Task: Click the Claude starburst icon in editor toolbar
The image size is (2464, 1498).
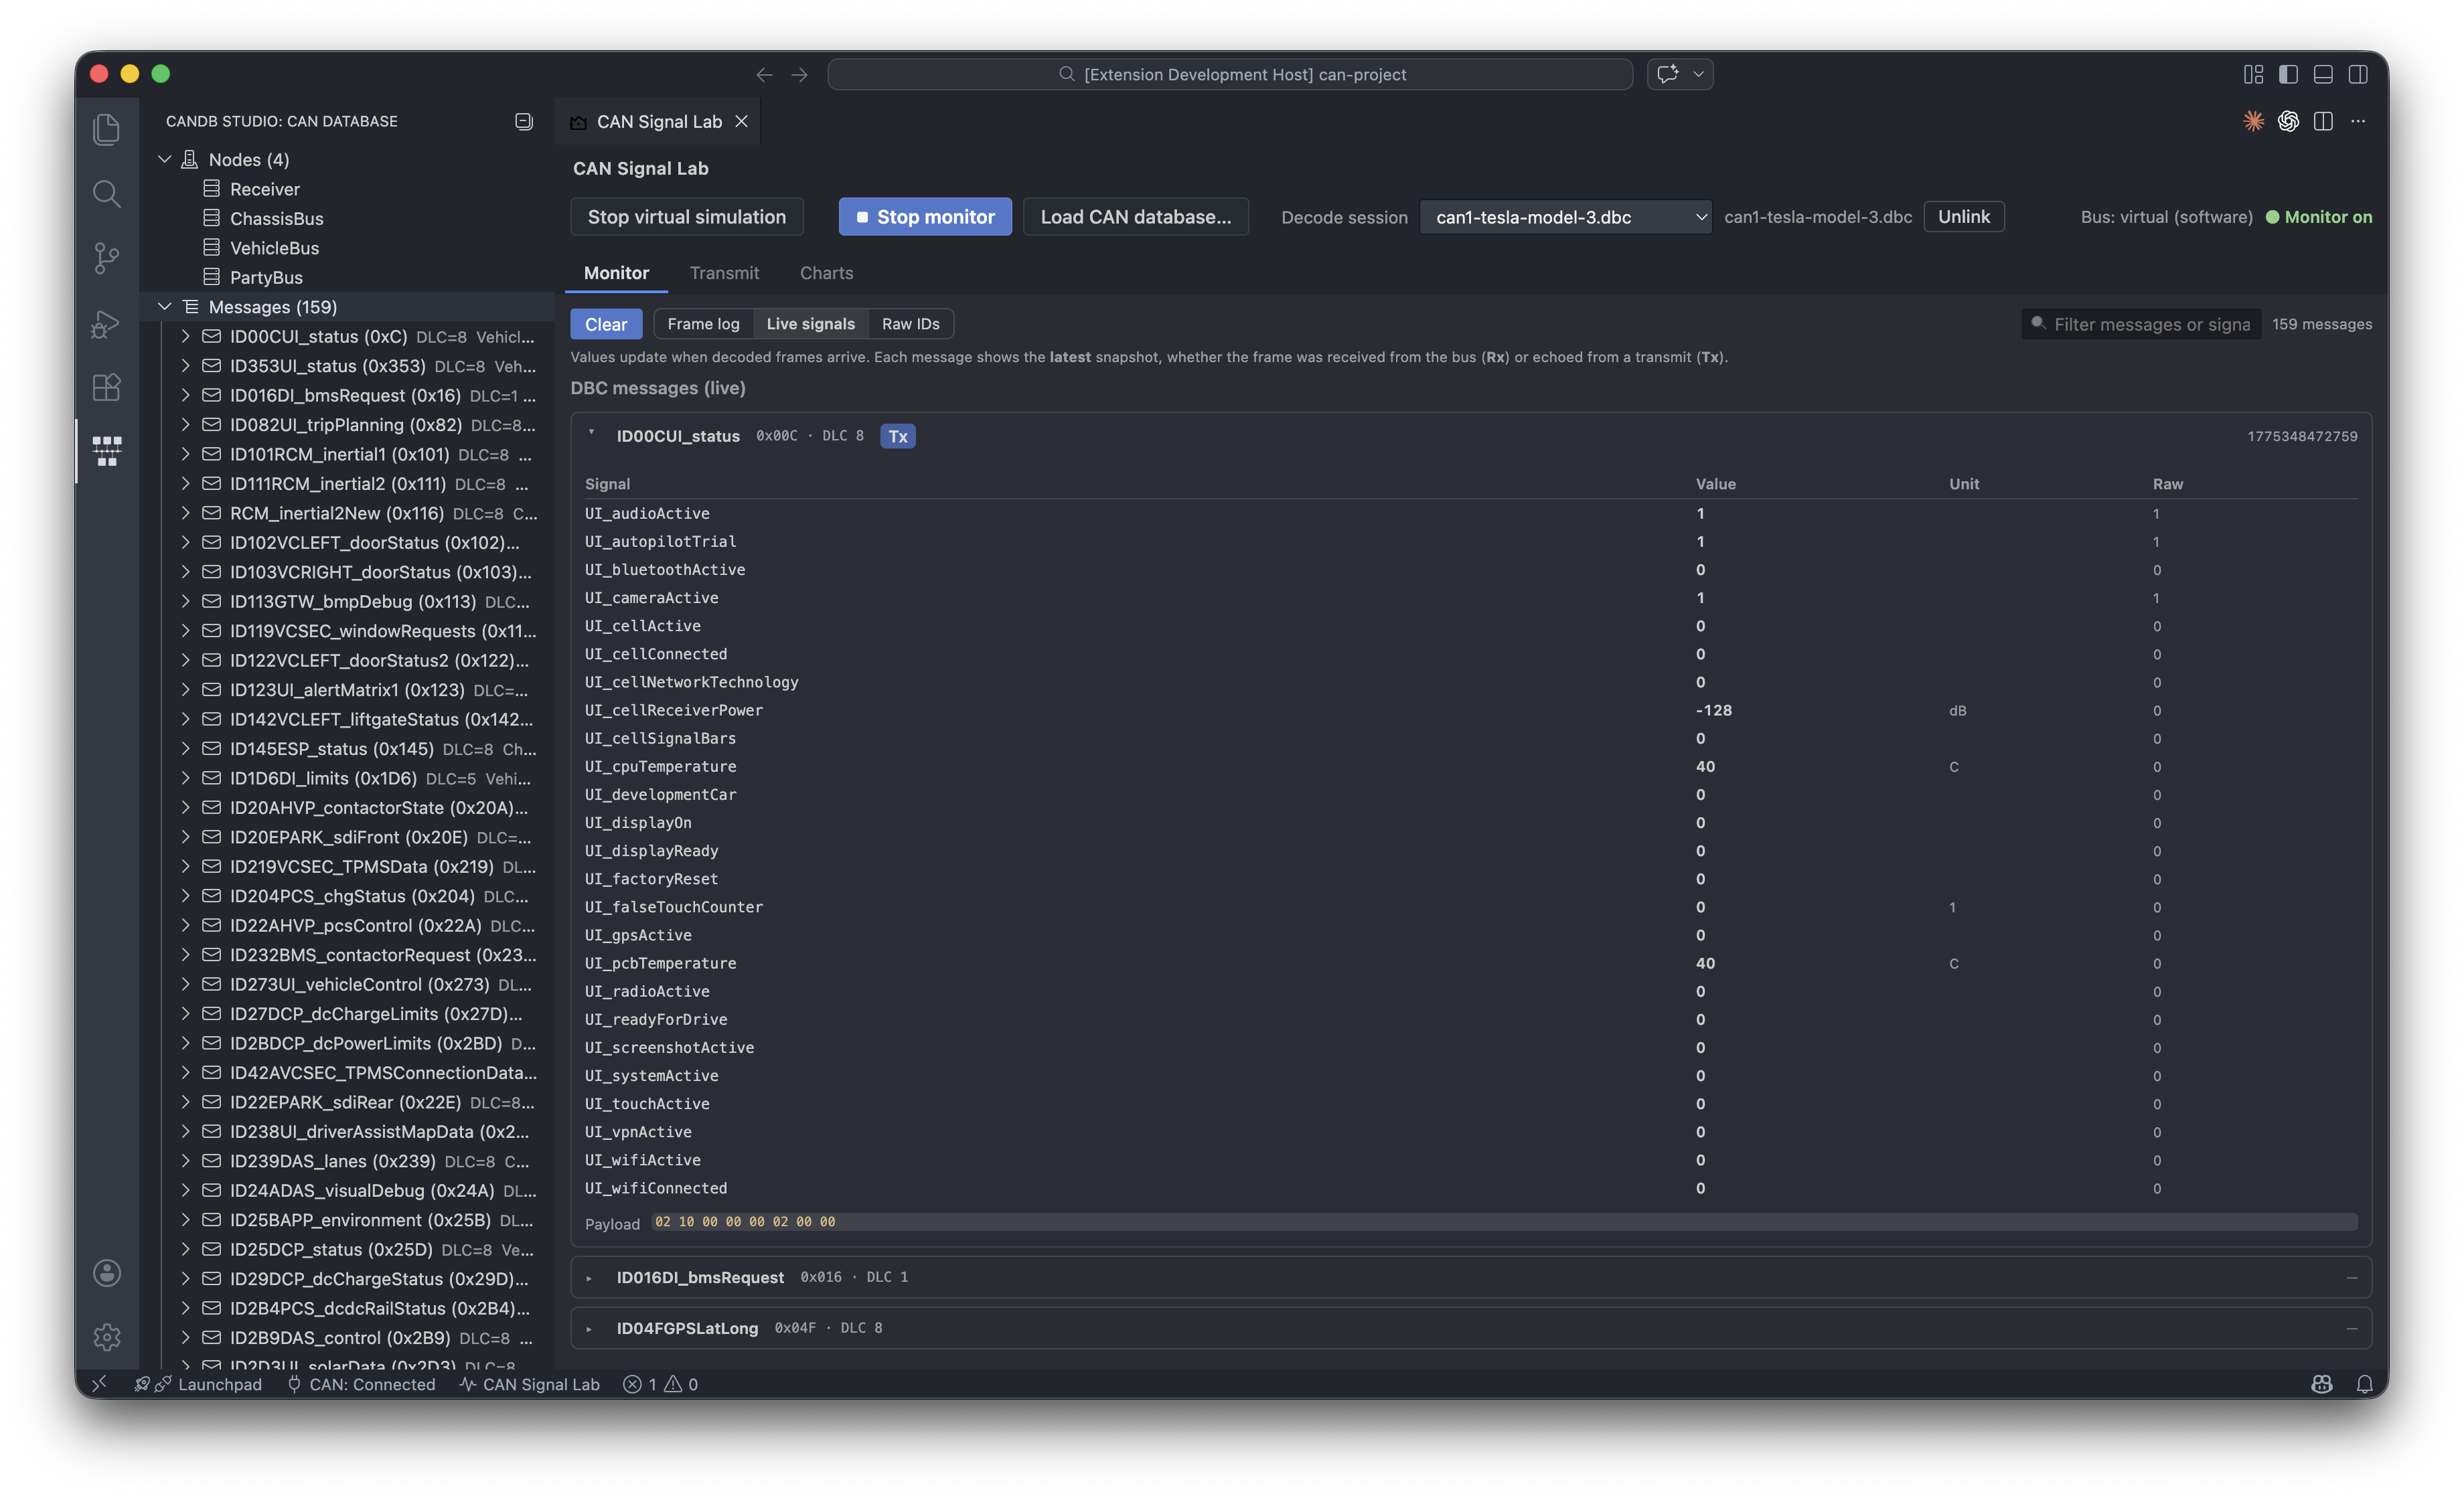Action: pyautogui.click(x=2253, y=121)
